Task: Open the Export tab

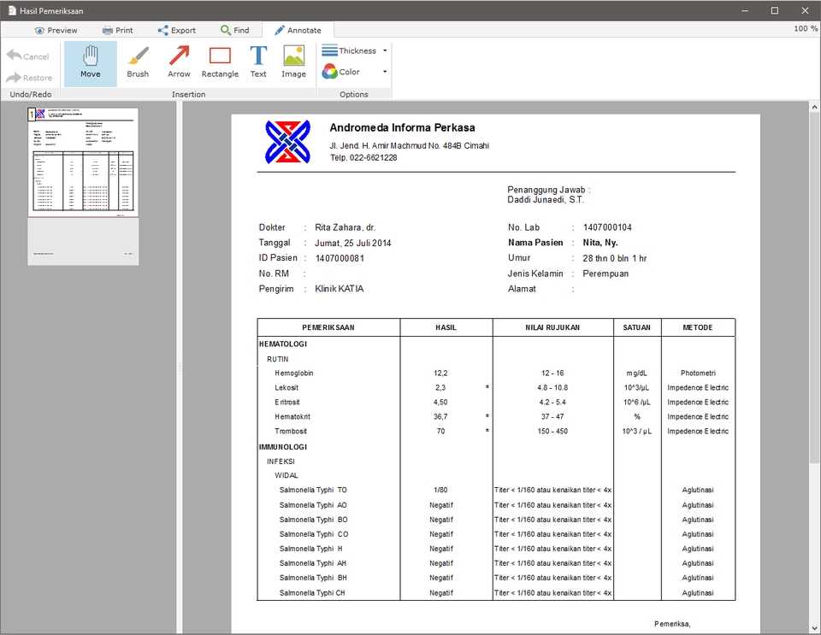Action: [177, 30]
